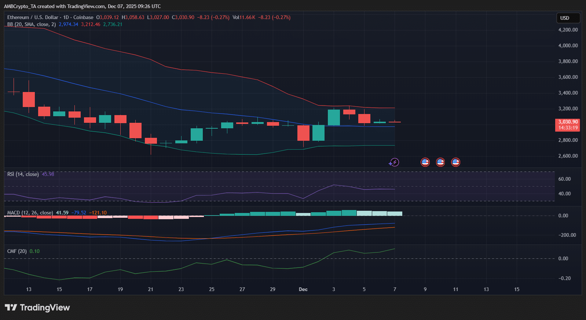586x320 pixels.
Task: Select the BB (20, SMA, close, 2) legend
Action: (32, 24)
